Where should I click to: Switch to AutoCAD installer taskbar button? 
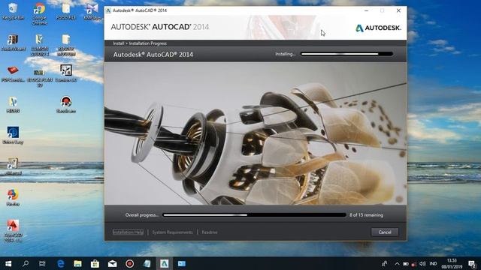point(164,263)
